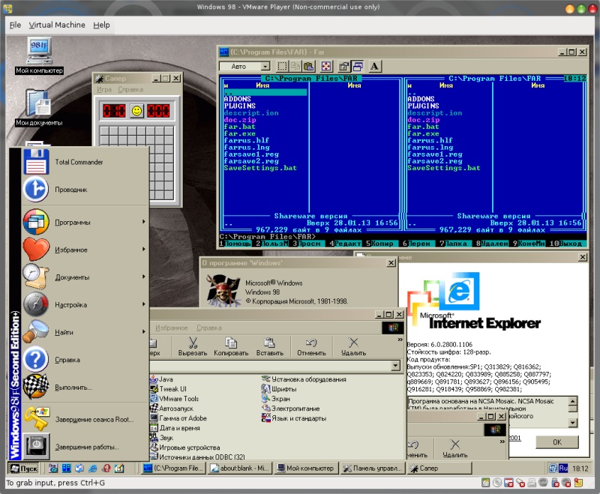Click 10Выход in Far's function key bar
The width and height of the screenshot is (600, 494).
(566, 244)
